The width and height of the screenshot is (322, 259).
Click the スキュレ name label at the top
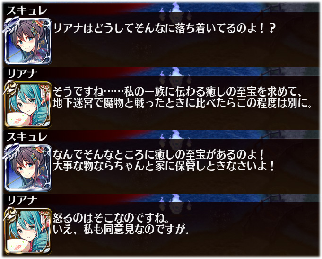click(x=27, y=10)
